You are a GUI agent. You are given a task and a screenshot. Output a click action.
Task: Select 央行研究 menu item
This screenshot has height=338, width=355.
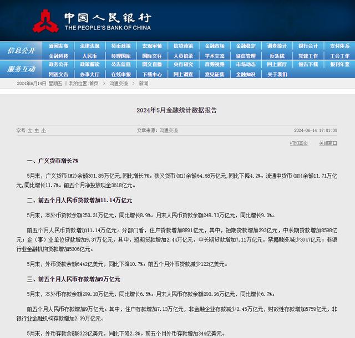point(184,64)
